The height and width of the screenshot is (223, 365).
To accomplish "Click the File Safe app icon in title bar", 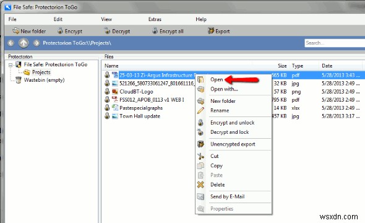I will coord(7,7).
